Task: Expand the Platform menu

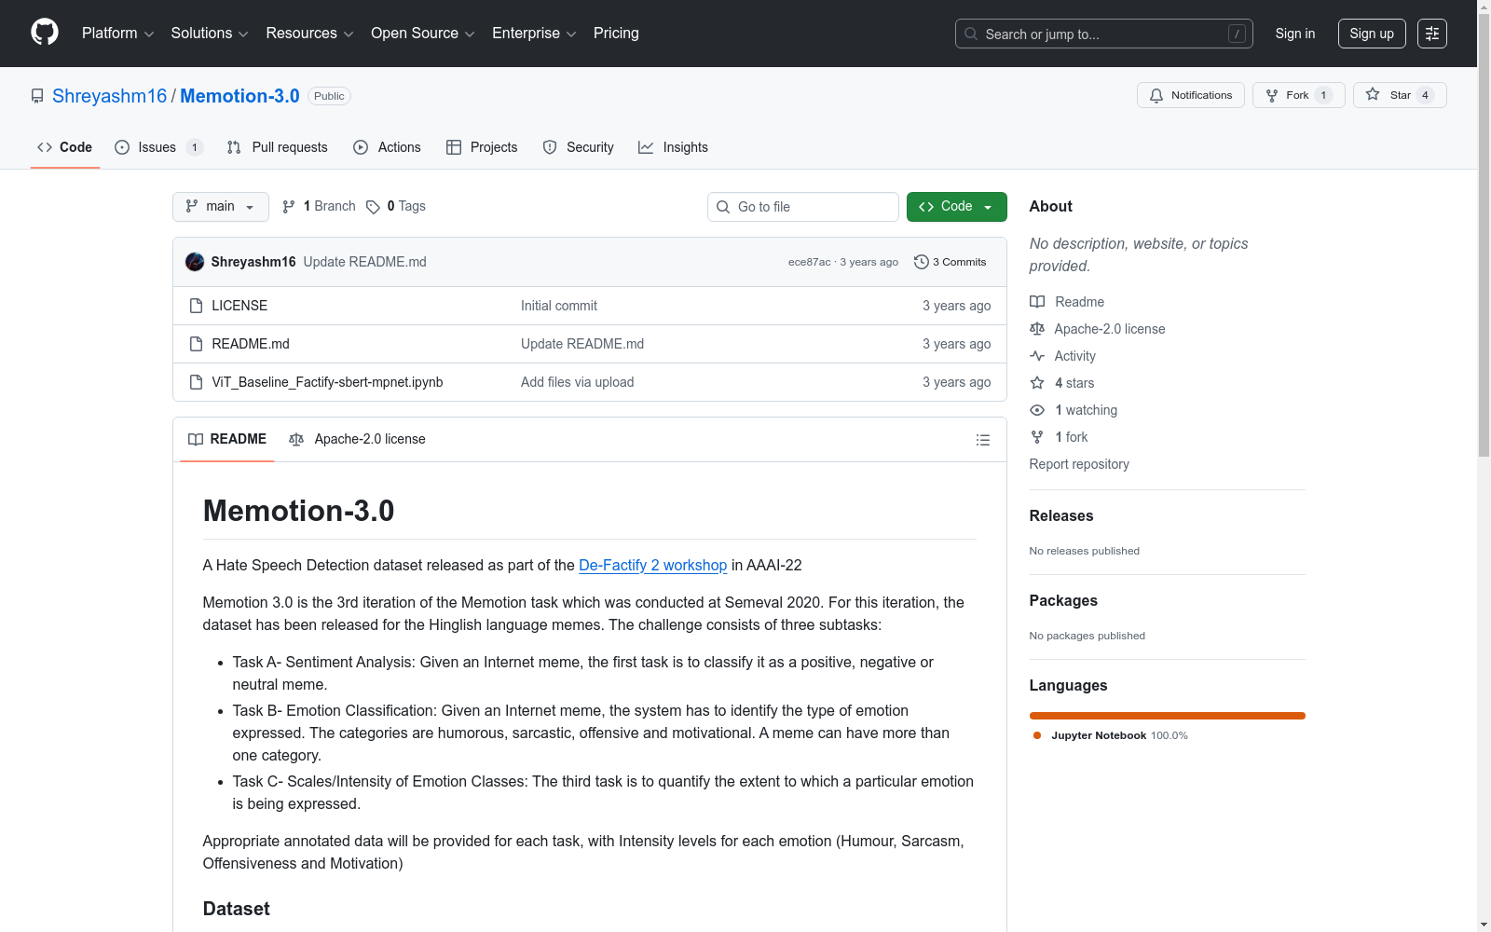Action: 117,34
